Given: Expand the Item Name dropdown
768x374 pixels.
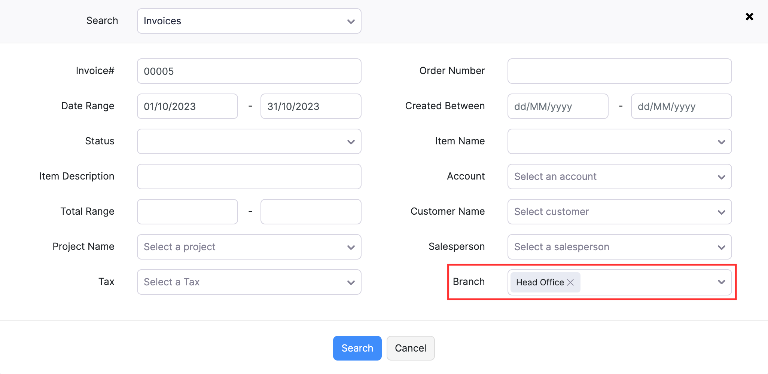Looking at the screenshot, I should tap(619, 141).
